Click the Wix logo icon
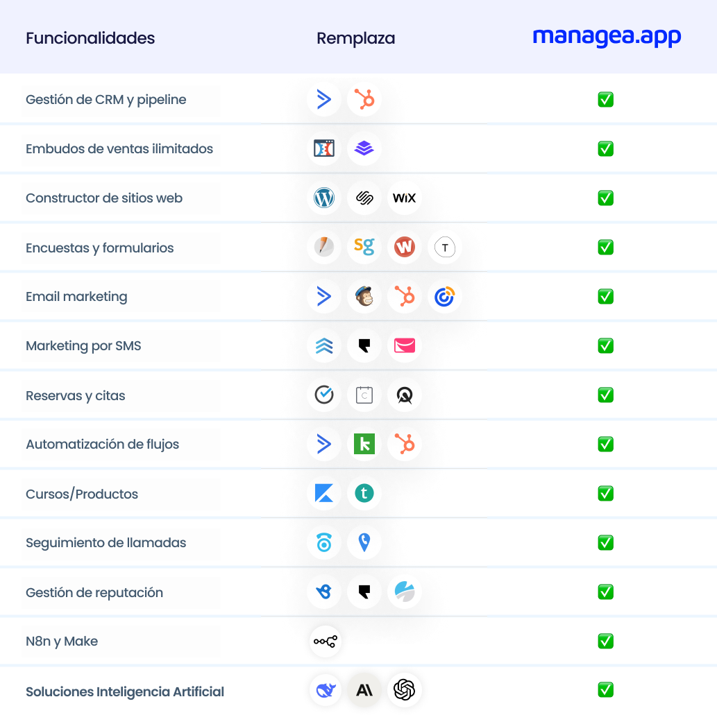The height and width of the screenshot is (715, 717). click(x=404, y=198)
